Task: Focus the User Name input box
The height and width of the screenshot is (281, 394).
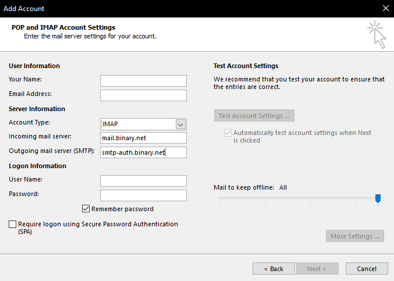Action: (x=143, y=181)
